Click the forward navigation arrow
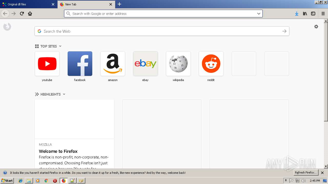 click(14, 14)
